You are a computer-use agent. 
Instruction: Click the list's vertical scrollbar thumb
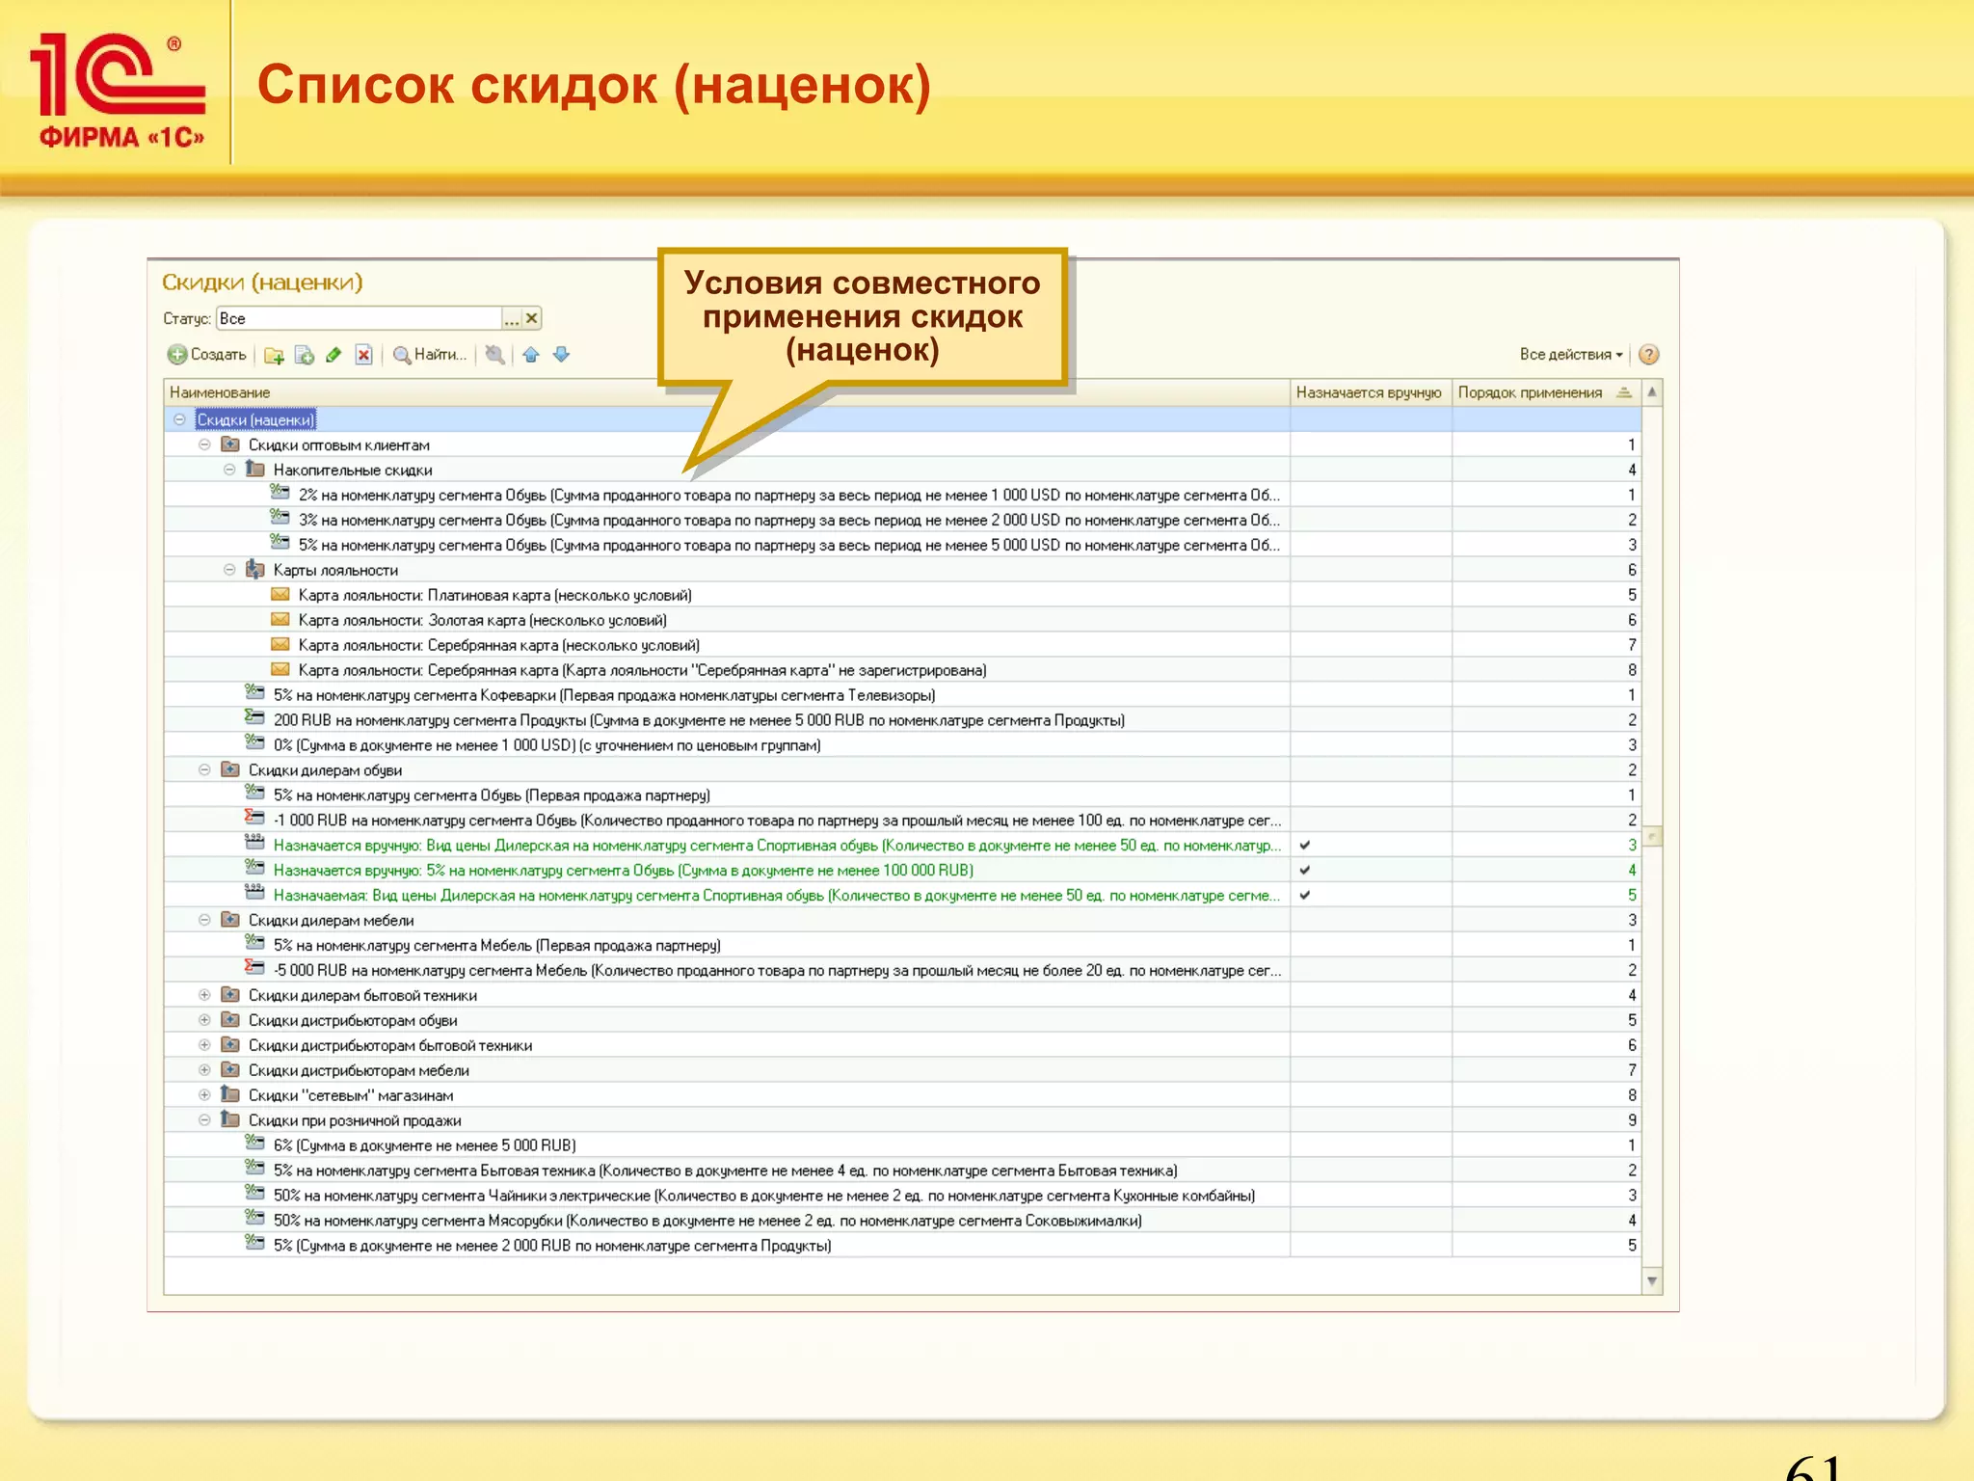tap(1652, 836)
